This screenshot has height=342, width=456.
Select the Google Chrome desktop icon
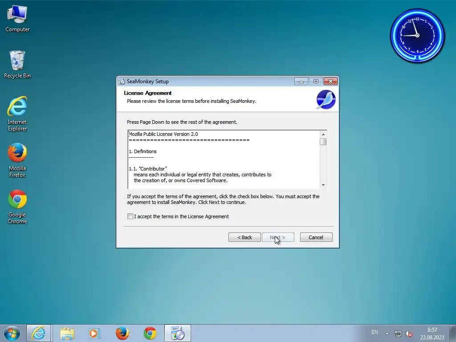[x=17, y=207]
